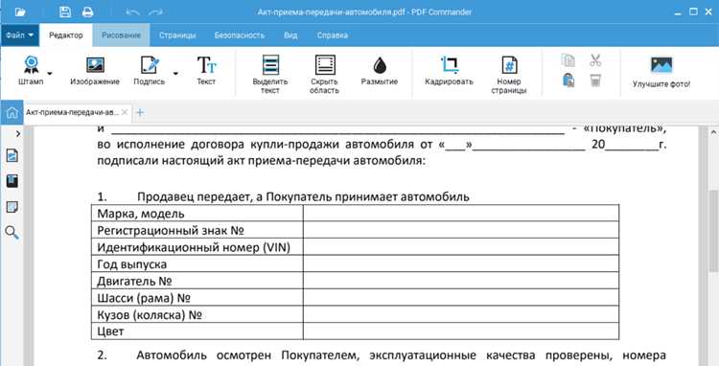Click the vertical scrollbar thumb

[x=713, y=231]
